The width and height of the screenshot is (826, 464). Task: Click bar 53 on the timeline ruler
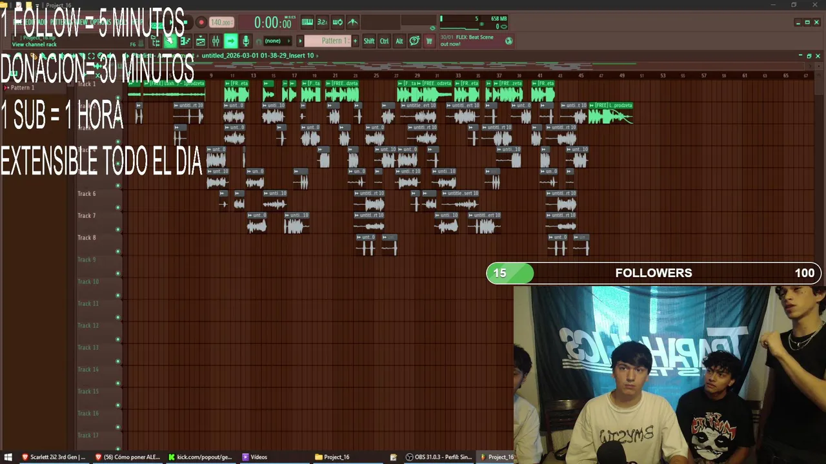tap(663, 75)
